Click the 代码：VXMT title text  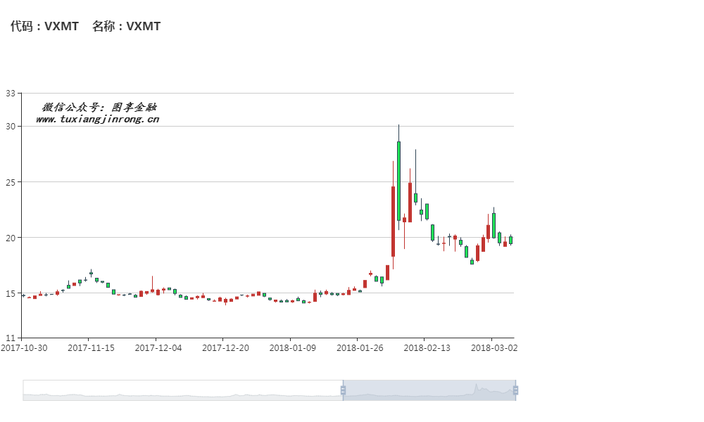point(44,27)
